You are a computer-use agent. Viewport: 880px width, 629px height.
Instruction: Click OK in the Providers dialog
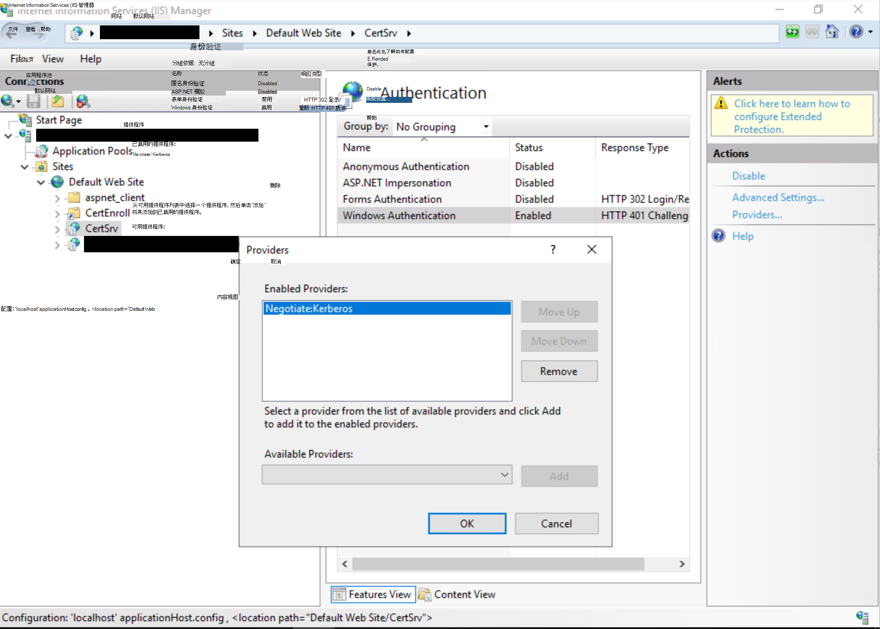(x=467, y=524)
